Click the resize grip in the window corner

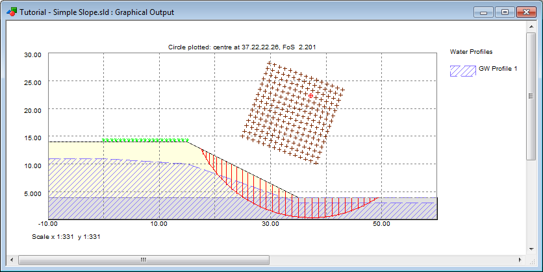531,261
